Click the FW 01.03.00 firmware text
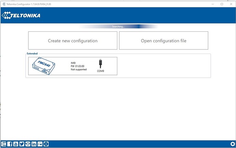This screenshot has height=148, width=236. 77,66
